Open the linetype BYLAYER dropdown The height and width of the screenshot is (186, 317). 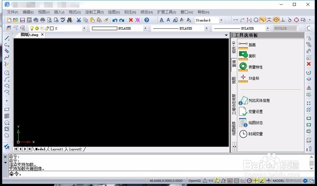[206, 28]
